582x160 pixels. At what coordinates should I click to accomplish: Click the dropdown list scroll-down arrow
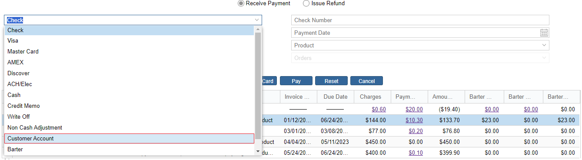click(258, 150)
